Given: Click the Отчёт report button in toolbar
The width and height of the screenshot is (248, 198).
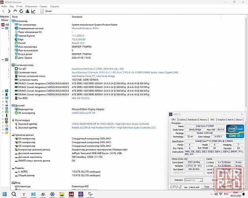Looking at the screenshot, I should point(46,11).
